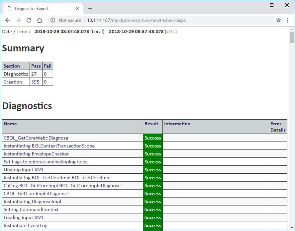
Task: Click the site information icon
Action: (52, 20)
